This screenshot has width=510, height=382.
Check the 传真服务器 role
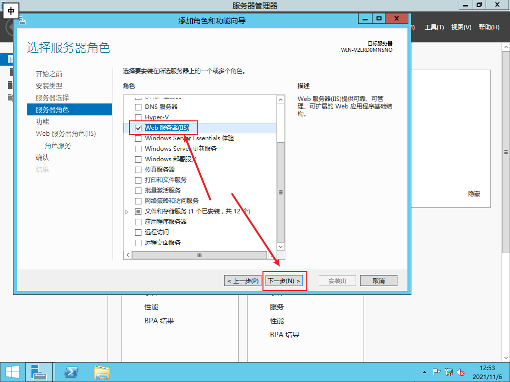tap(138, 170)
